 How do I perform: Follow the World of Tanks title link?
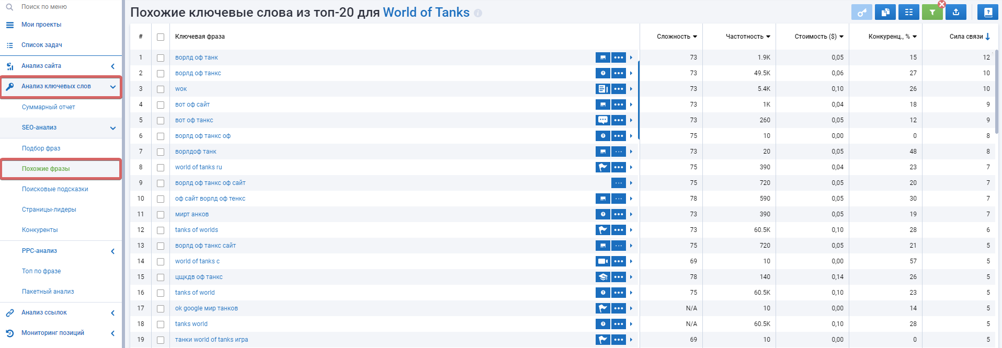(x=426, y=13)
